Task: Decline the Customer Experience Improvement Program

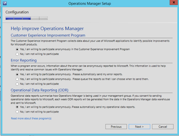Action: [17, 54]
